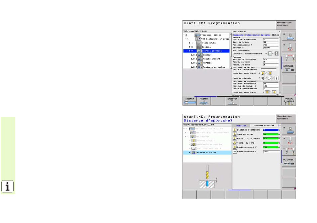This screenshot has height=223, width=317.
Task: Click the icon of 1.3.2 Positionnement
Action: [200, 59]
